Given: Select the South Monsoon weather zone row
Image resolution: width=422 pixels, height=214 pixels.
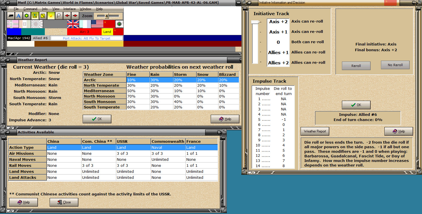Looking at the screenshot, I should (161, 102).
